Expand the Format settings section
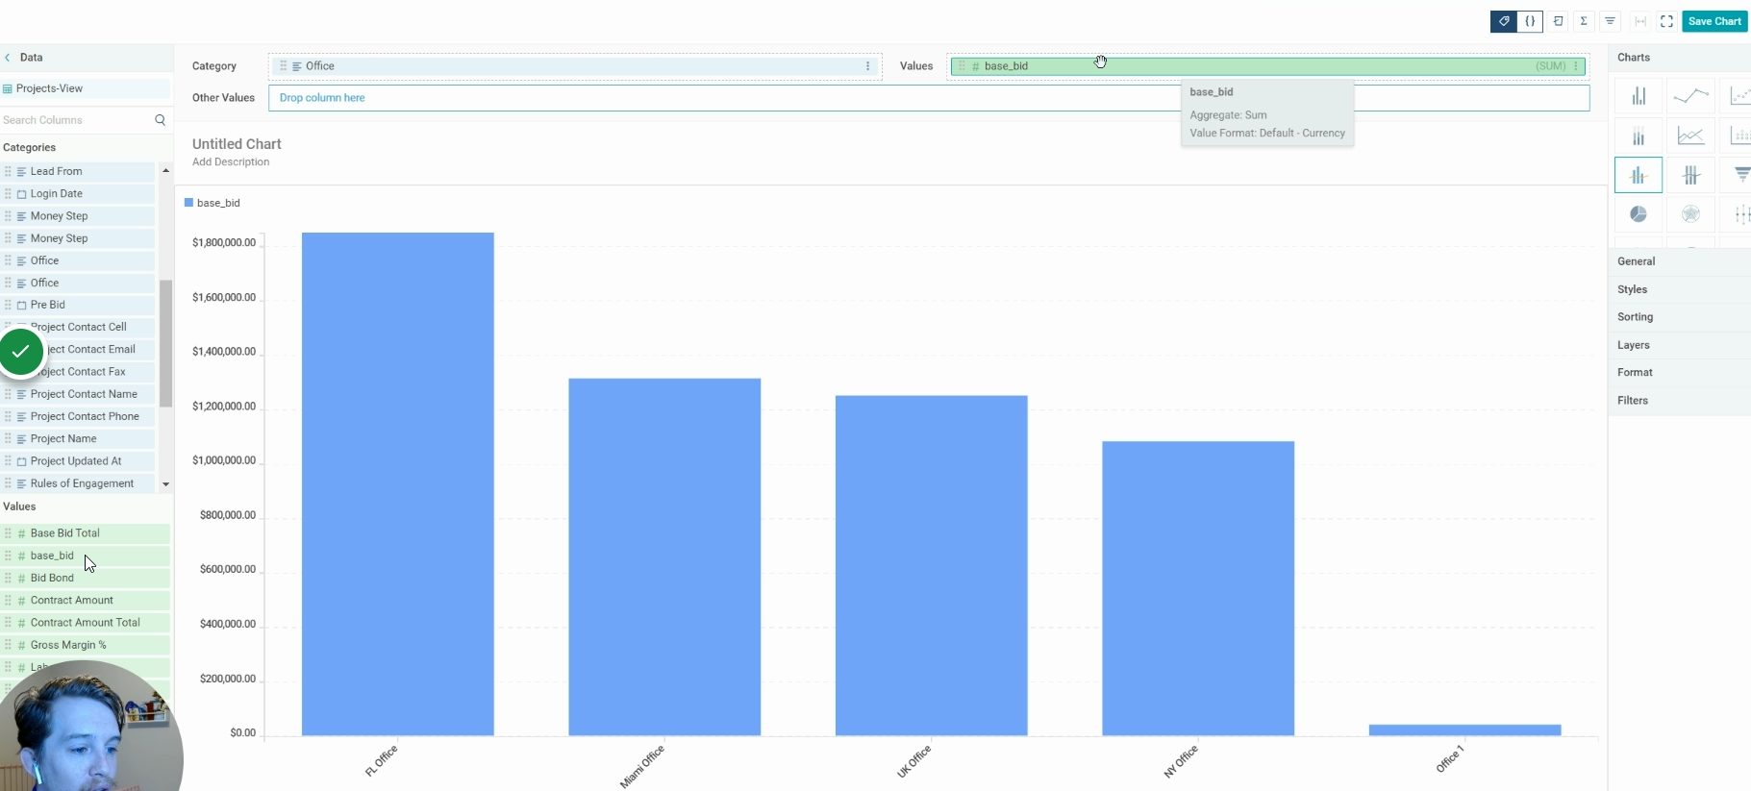Image resolution: width=1751 pixels, height=791 pixels. click(x=1679, y=372)
